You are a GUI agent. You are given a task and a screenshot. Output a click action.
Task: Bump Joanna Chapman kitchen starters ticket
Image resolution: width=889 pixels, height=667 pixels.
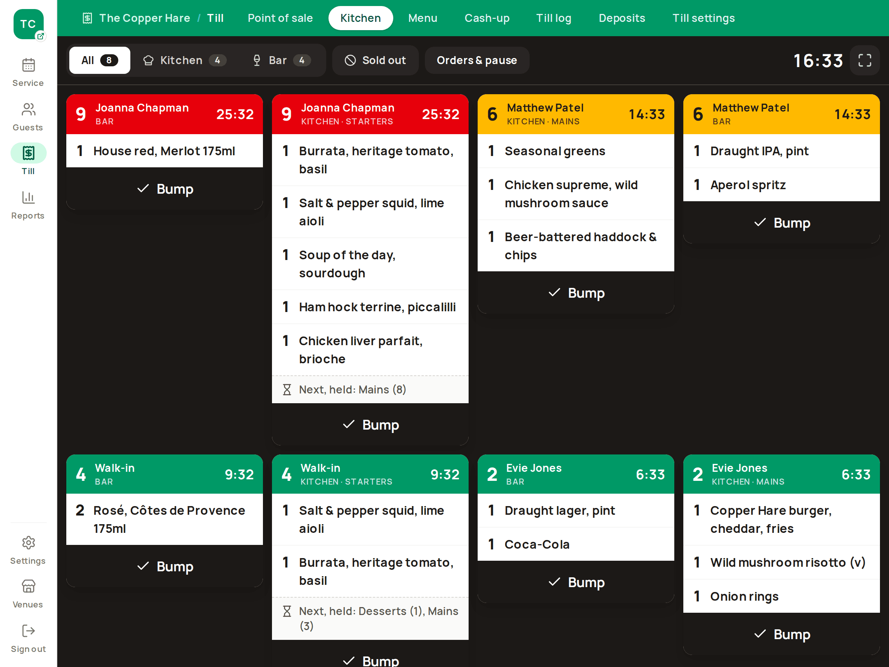click(x=370, y=425)
